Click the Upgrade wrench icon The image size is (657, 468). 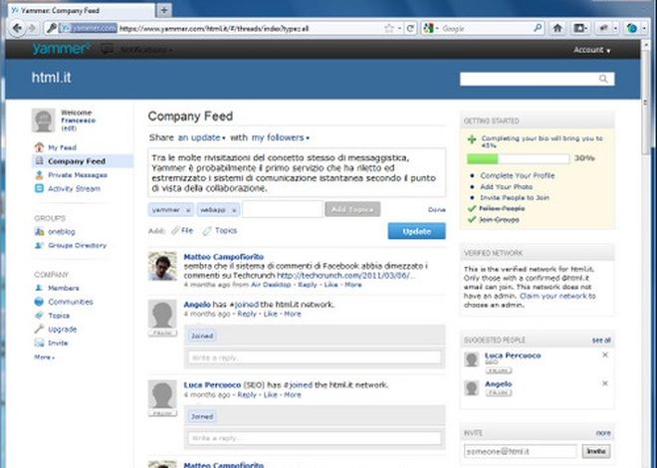39,329
